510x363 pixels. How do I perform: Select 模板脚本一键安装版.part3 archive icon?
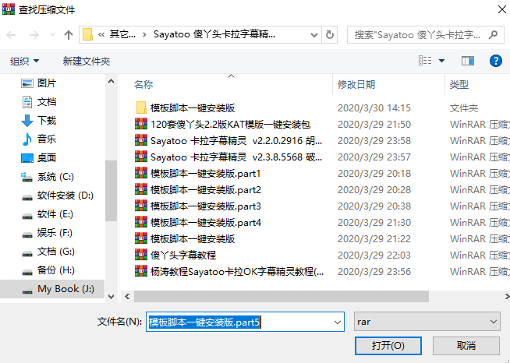[141, 206]
